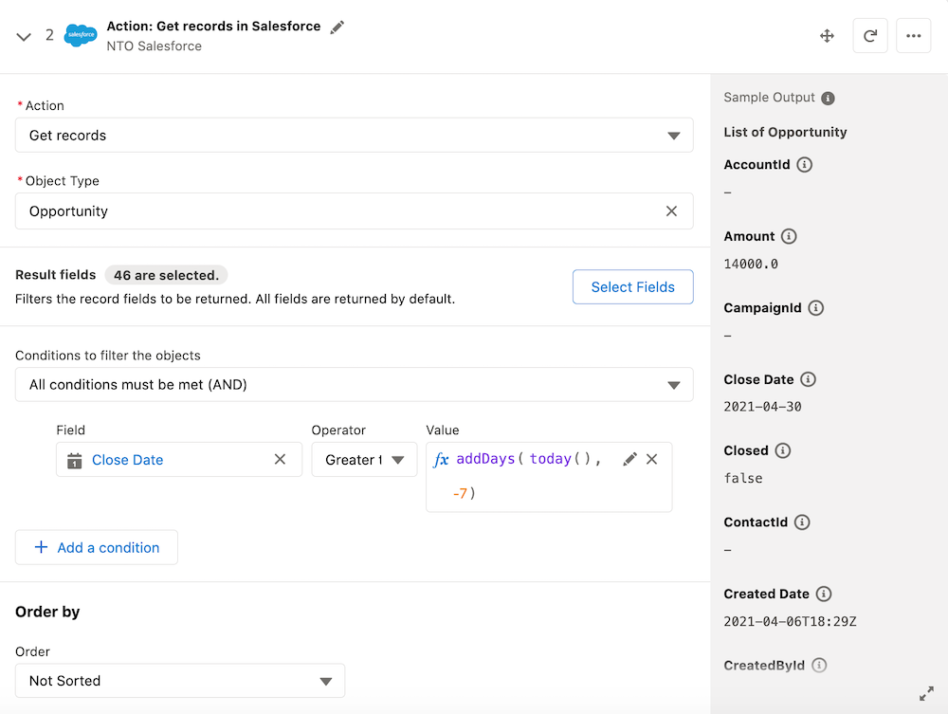Screen dimensions: 948x714
Task: Open the Order dropdown showing Not Sorted
Action: point(180,681)
